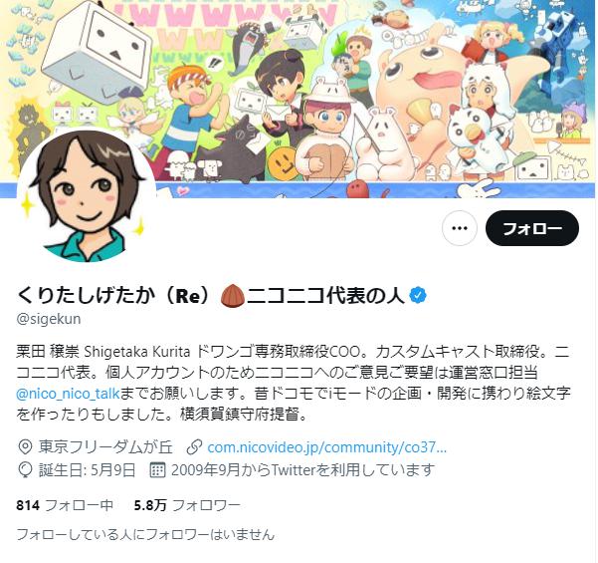Image resolution: width=598 pixels, height=563 pixels.
Task: Click the blue verified badge icon
Action: tap(418, 295)
